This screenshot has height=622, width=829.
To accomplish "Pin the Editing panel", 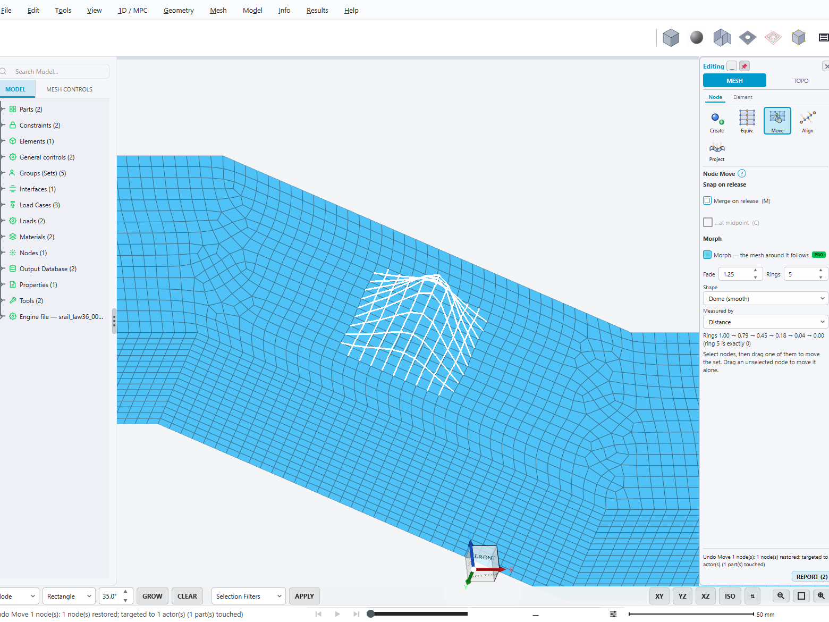I will (744, 66).
